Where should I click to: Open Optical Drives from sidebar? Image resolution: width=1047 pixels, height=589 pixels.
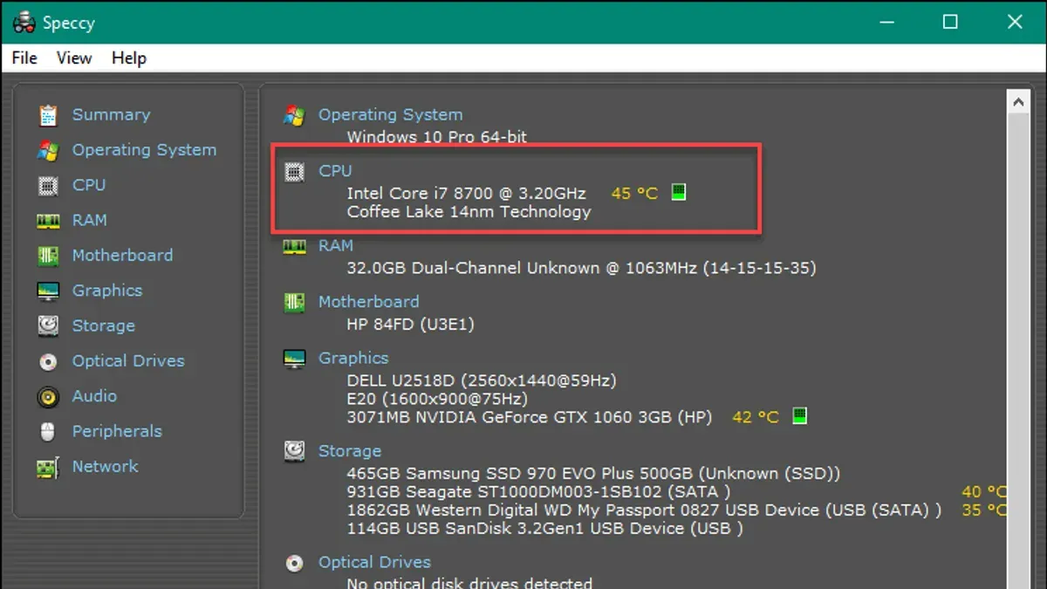128,361
